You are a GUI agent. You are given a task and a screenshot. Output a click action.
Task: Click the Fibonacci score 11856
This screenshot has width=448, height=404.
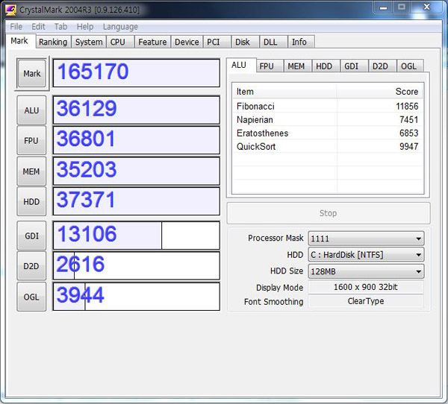pos(407,106)
